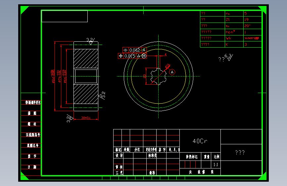Pick the Ø64 diameter dimension text
Viewport: 287px width, 186px height.
(x=53, y=76)
